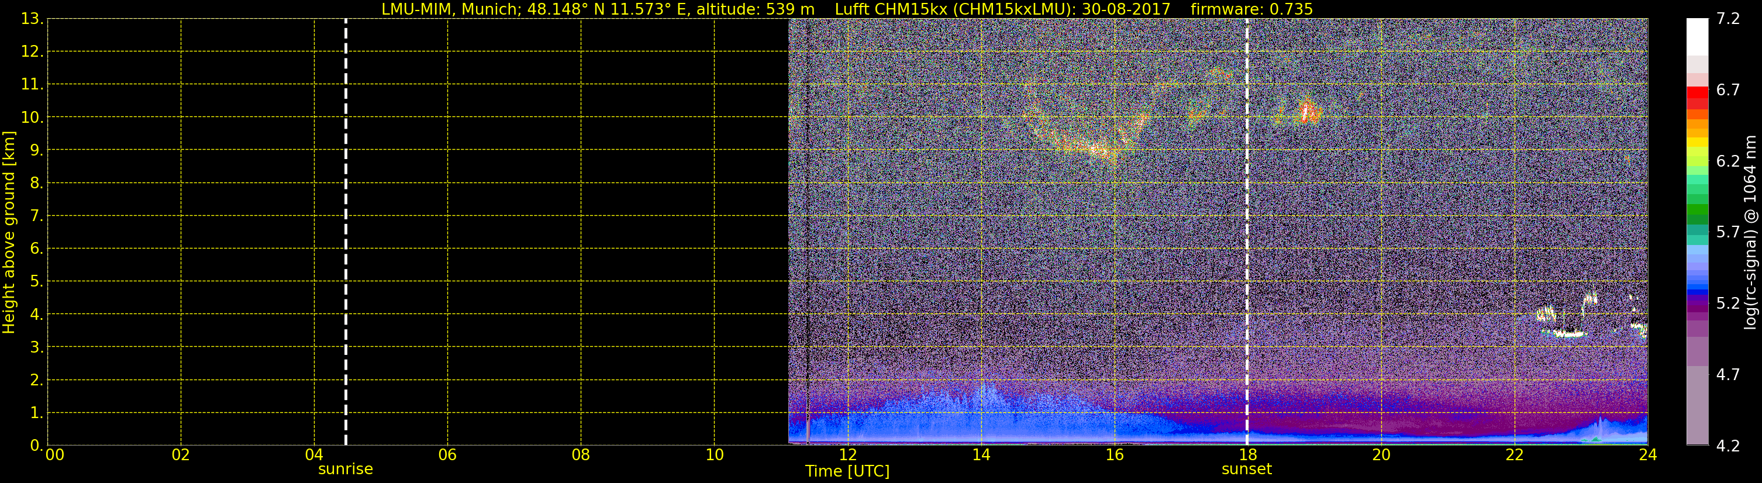
Task: Click the height axis tick label 12
Action: [32, 51]
